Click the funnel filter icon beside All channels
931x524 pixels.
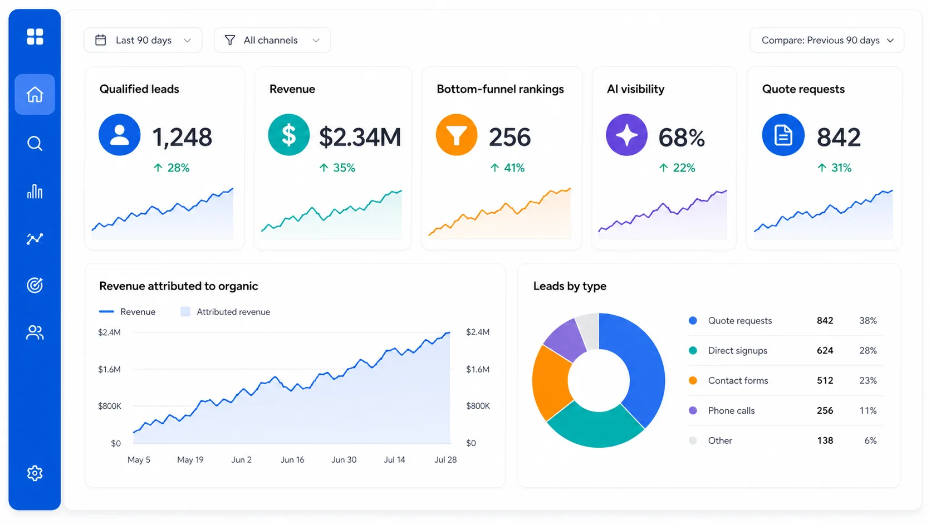[x=230, y=40]
